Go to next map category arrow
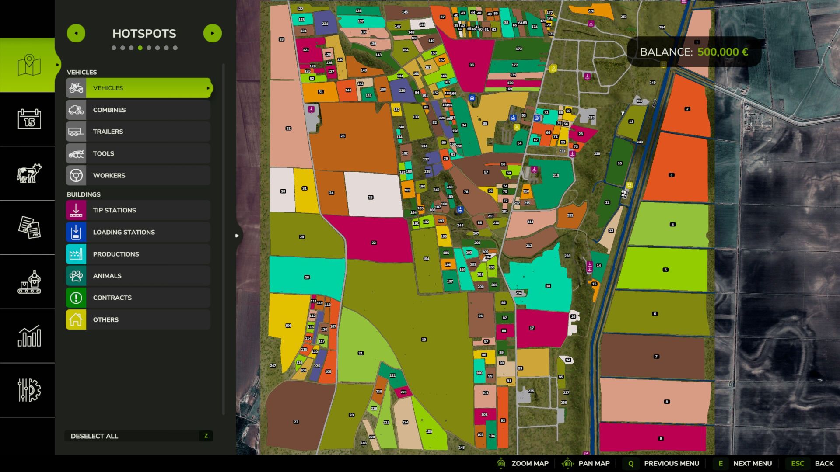 tap(213, 33)
